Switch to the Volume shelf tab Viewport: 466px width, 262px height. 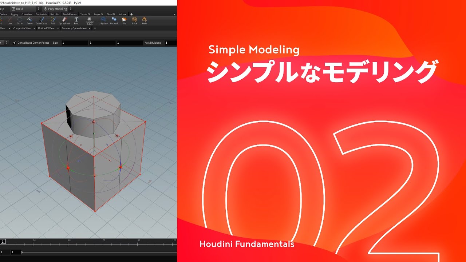(x=122, y=14)
